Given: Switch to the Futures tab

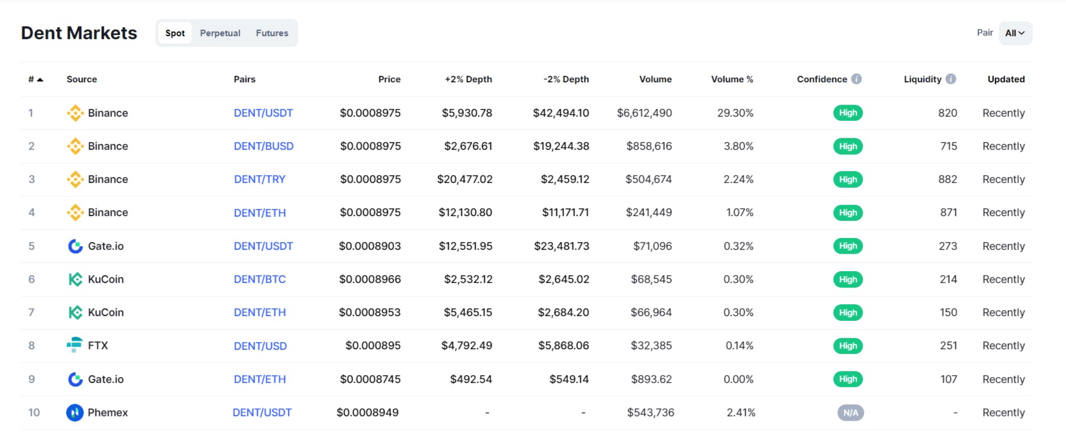Looking at the screenshot, I should pyautogui.click(x=272, y=33).
